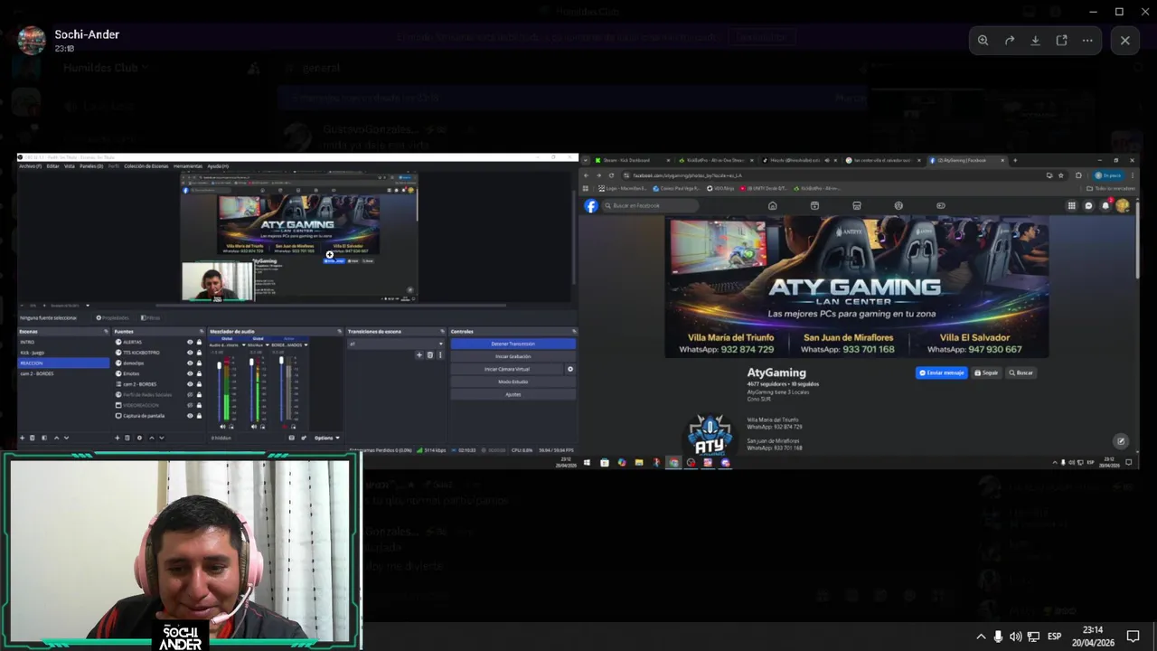1157x651 pixels.
Task: Click the Sochi-Ander avatar in viewer header
Action: click(32, 41)
